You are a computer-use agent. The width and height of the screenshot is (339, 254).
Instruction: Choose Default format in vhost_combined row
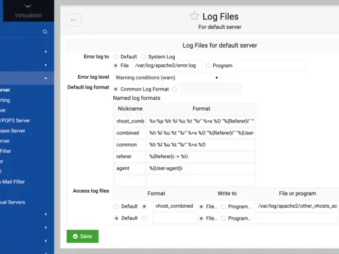[x=117, y=206]
